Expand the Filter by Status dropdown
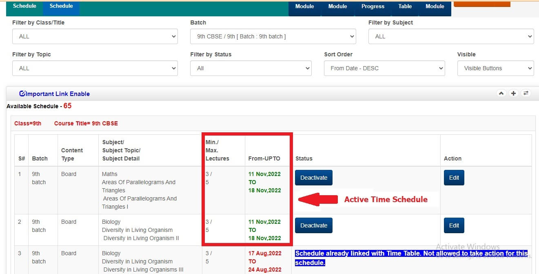This screenshot has height=274, width=539. (251, 68)
